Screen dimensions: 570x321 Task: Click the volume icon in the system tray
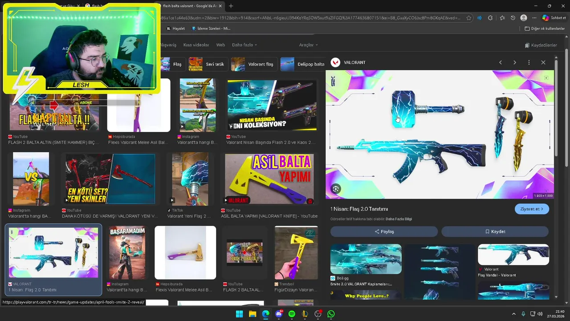coord(539,314)
